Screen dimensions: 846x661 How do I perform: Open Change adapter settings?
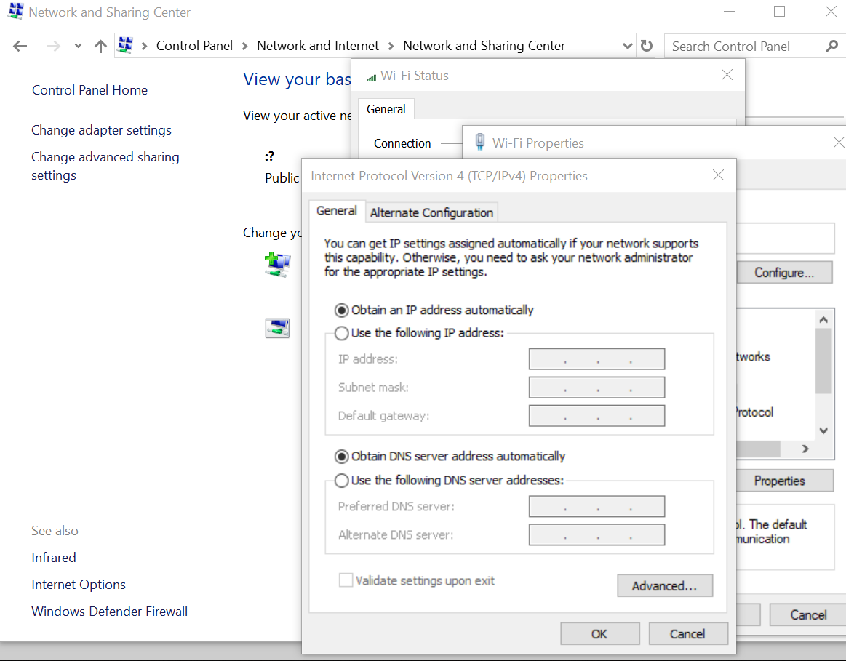point(101,130)
